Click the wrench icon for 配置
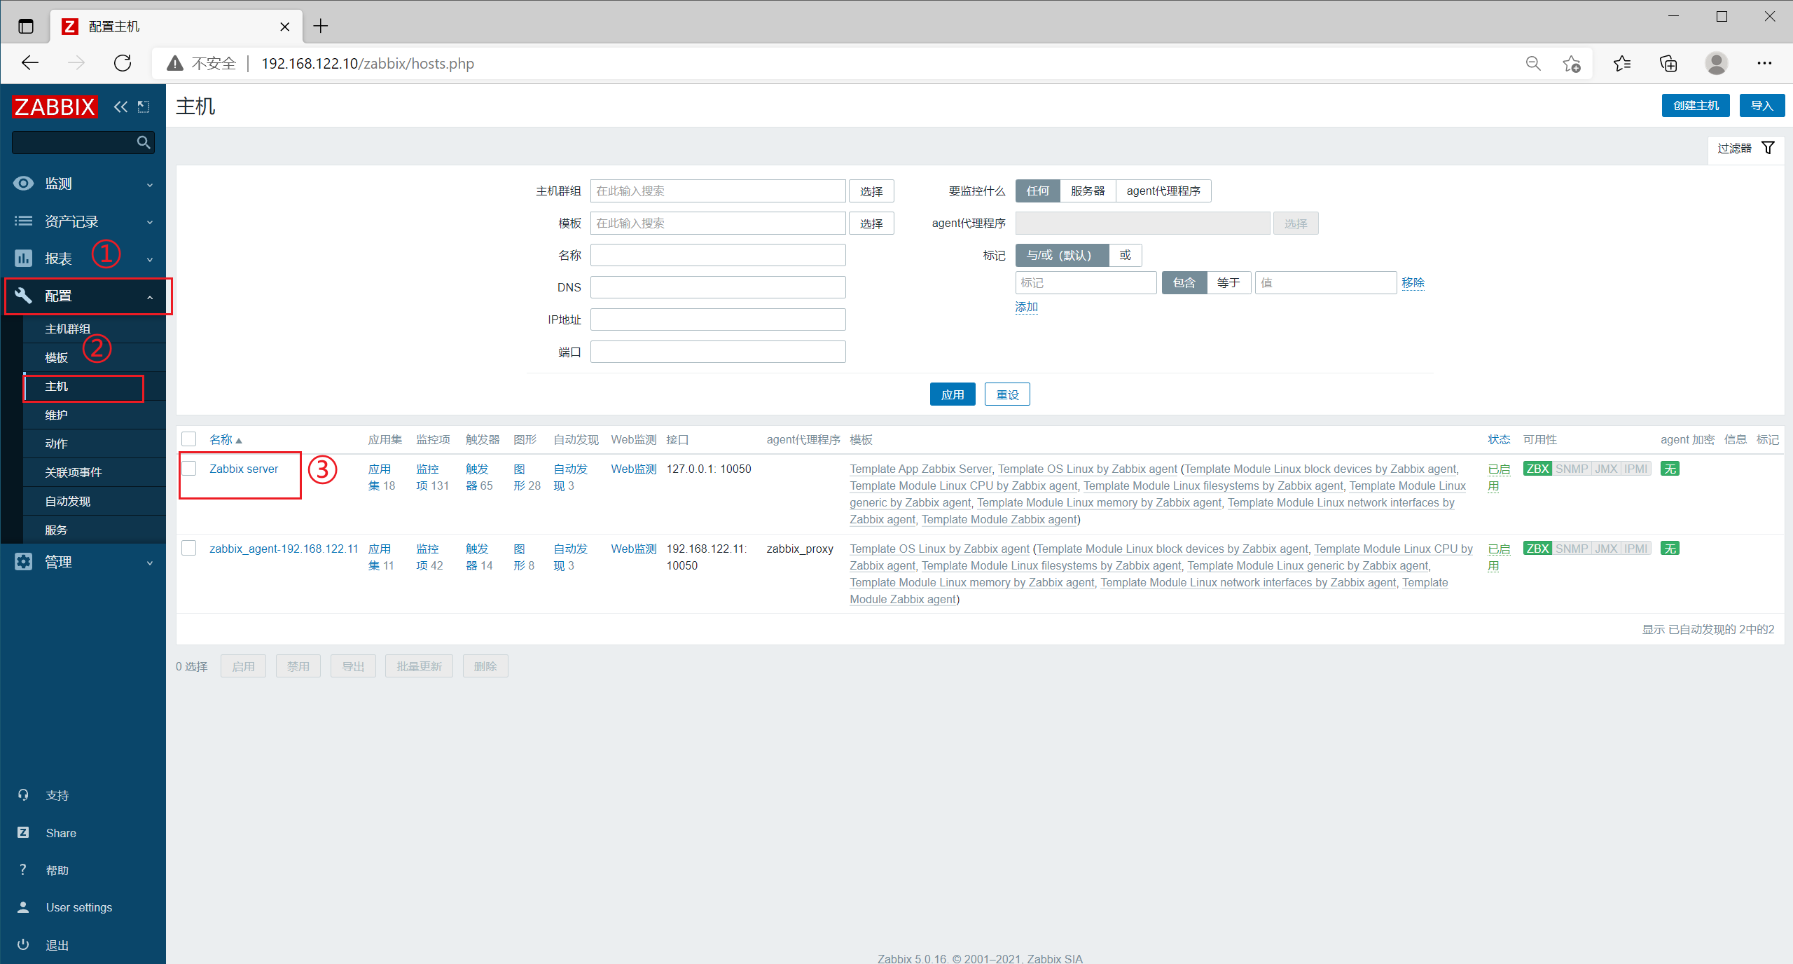This screenshot has height=964, width=1793. [23, 296]
